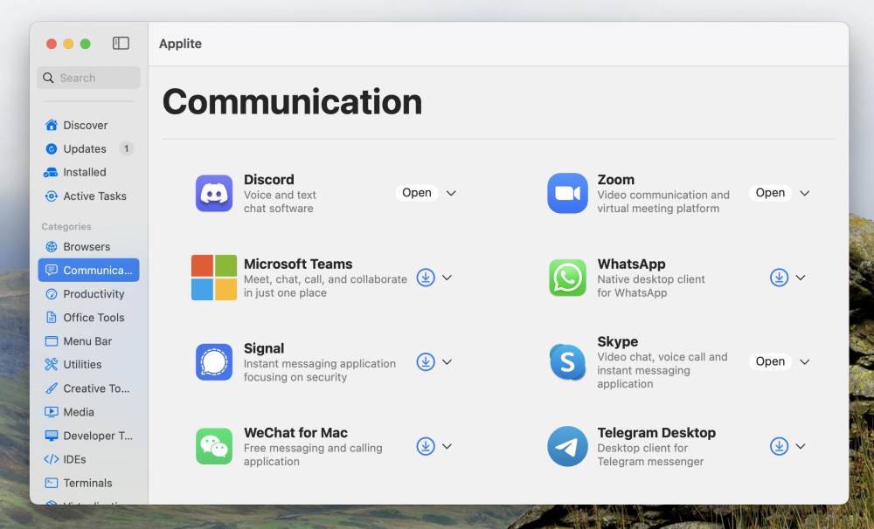Expand Microsoft Teams options chevron
874x529 pixels.
[447, 278]
